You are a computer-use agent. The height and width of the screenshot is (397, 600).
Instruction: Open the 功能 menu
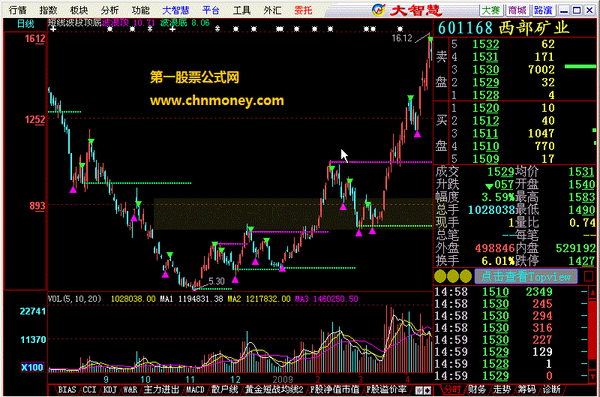tap(141, 10)
